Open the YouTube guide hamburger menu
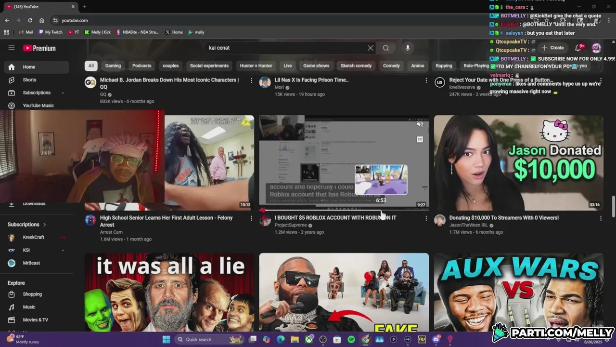The height and width of the screenshot is (347, 616). (12, 48)
